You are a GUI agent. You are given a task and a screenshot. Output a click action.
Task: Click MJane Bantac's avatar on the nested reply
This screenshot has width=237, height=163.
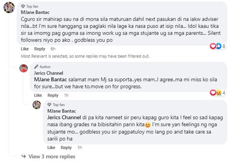pos(37,105)
